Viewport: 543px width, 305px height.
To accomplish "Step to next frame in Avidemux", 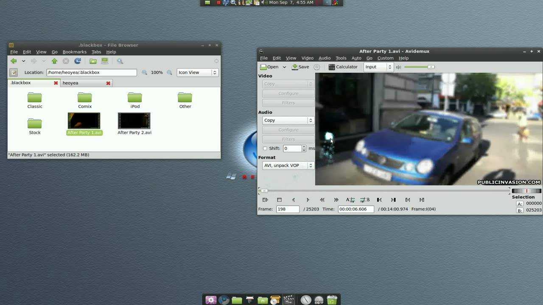I will coord(308,200).
